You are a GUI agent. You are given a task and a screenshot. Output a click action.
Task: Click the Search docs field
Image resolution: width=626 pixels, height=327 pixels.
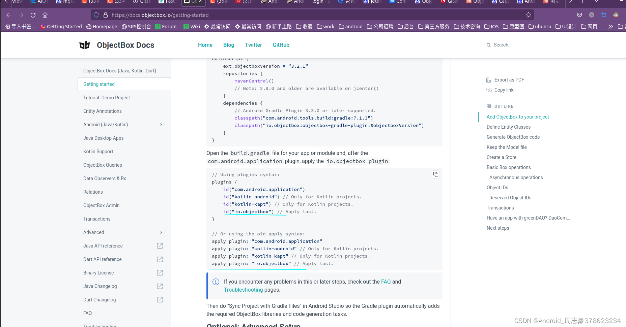coord(503,45)
